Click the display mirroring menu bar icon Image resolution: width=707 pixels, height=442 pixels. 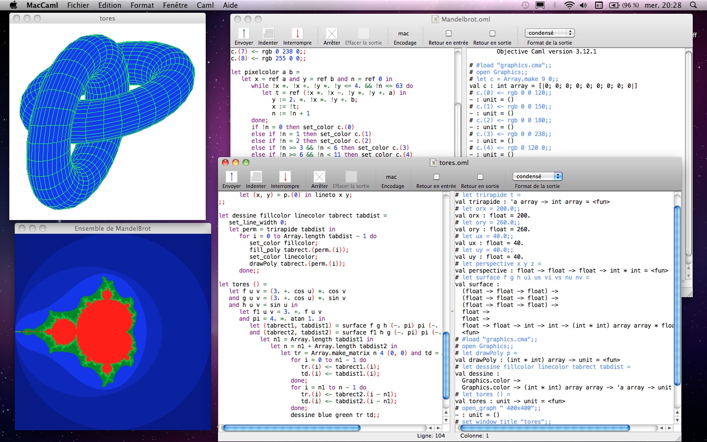[x=540, y=5]
